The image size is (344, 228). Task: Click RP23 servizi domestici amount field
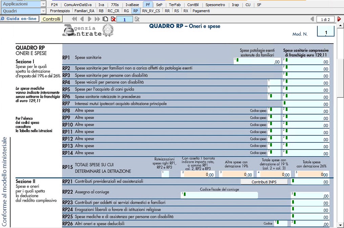pos(310,203)
